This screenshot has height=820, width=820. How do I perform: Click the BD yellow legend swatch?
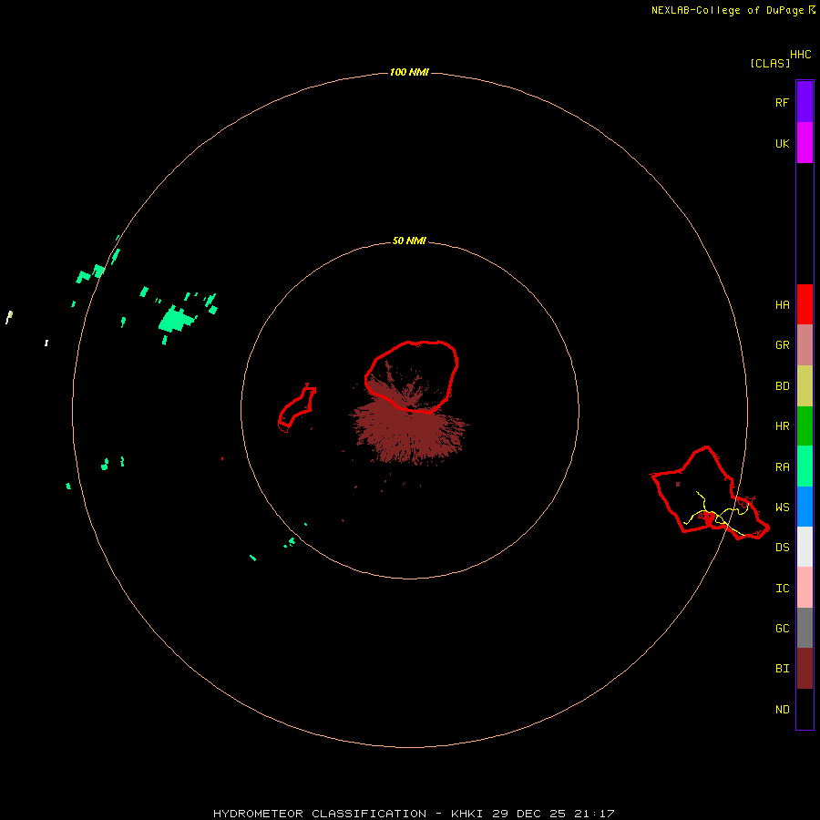[x=805, y=385]
